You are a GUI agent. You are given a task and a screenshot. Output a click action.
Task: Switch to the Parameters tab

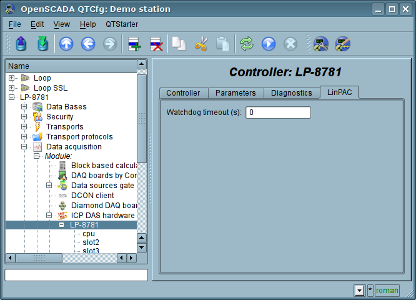235,93
